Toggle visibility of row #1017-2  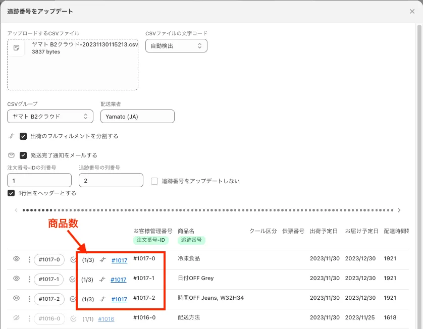pyautogui.click(x=16, y=299)
